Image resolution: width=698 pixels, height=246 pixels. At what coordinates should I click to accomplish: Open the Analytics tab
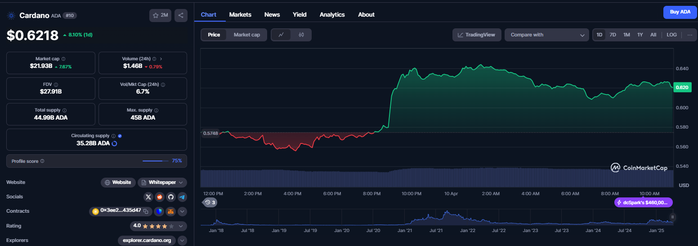point(332,14)
